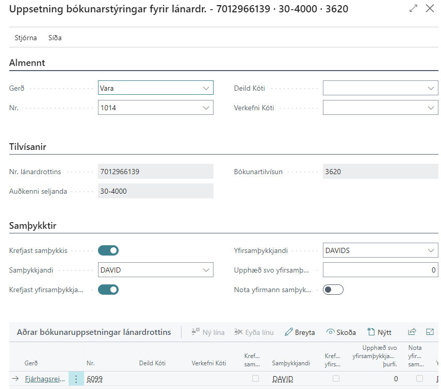The height and width of the screenshot is (389, 441).
Task: Click the Nr. lánardrottins field 7012966139
Action: [156, 172]
